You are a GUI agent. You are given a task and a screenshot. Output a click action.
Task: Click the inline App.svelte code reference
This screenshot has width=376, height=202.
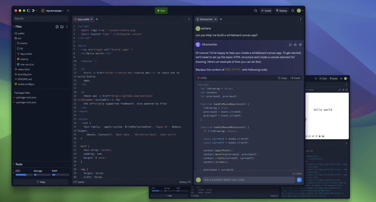coord(233,69)
